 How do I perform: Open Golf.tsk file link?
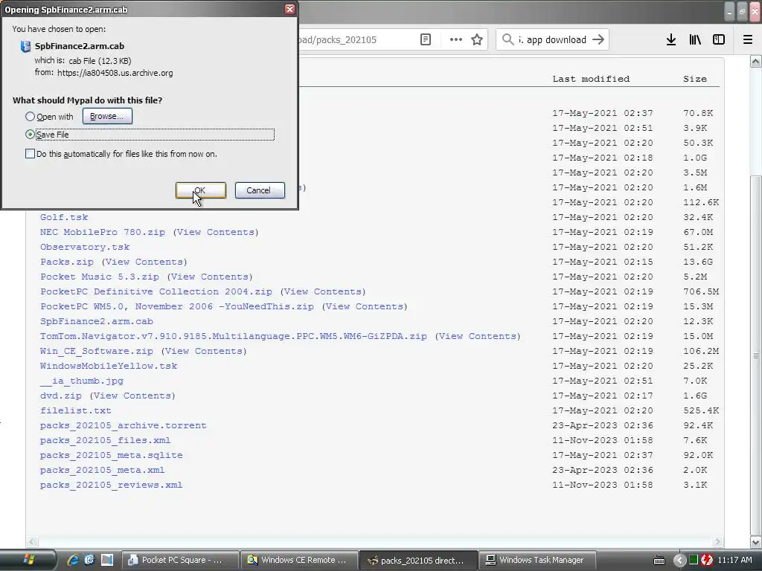(64, 217)
